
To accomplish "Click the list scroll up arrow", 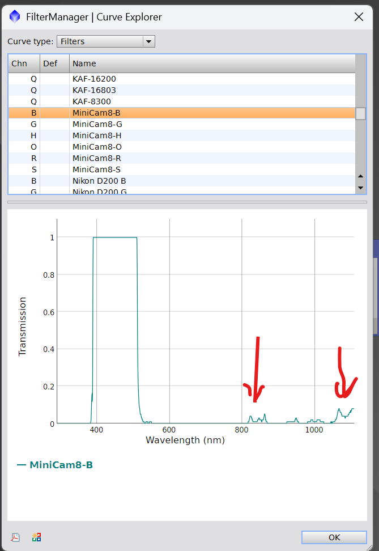I will [360, 176].
